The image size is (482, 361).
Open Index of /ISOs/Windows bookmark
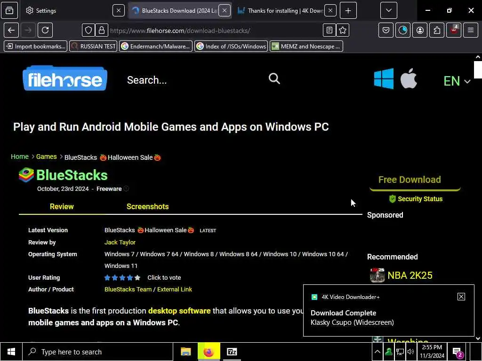[x=231, y=47]
